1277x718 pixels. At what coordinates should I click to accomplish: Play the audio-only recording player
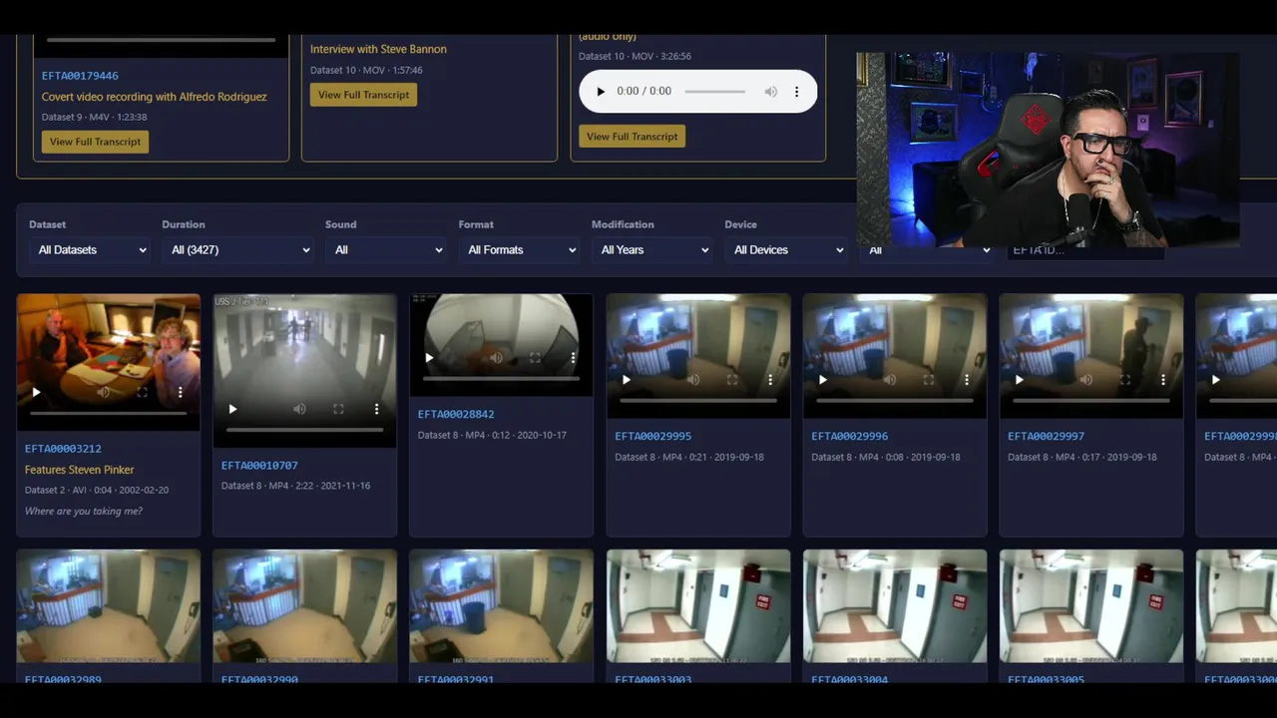point(601,92)
